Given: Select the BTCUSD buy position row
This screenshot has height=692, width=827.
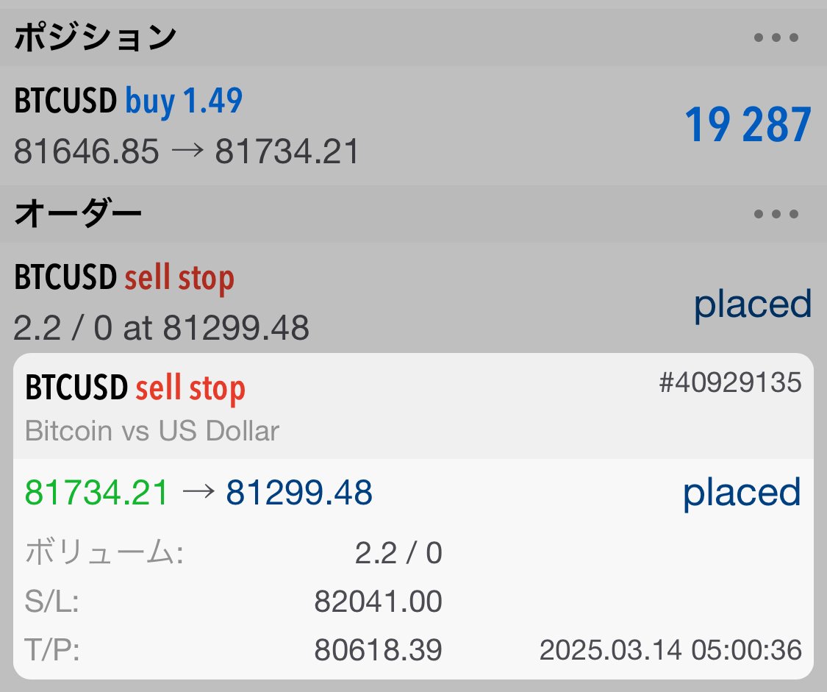Looking at the screenshot, I should click(294, 125).
